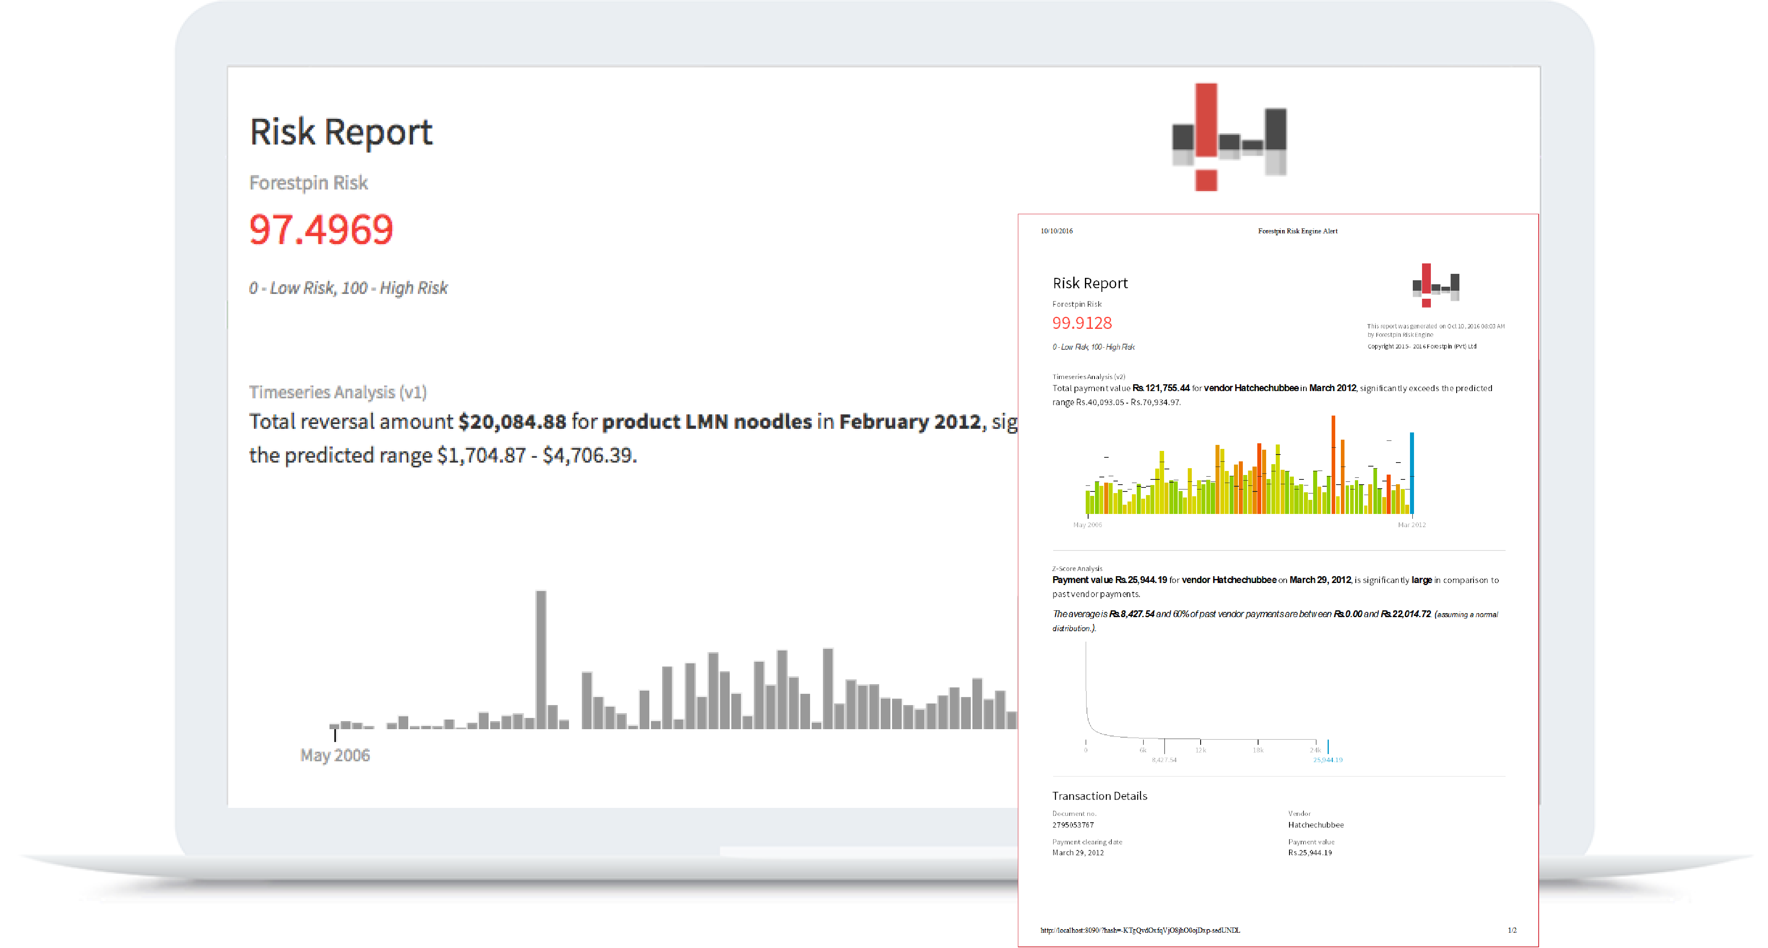Click the Forestpin Risk Engine Alert header
This screenshot has height=948, width=1768.
click(1297, 231)
